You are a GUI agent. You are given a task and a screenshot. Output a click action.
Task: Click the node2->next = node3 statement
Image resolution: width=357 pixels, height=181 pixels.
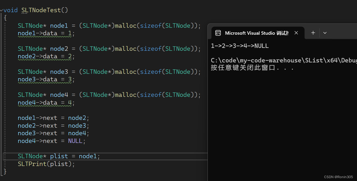click(x=53, y=126)
